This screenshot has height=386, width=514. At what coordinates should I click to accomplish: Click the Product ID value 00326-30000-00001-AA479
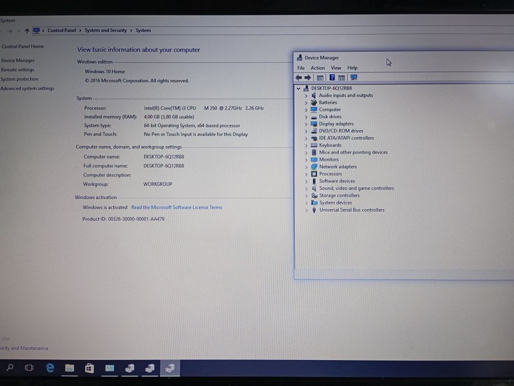(136, 219)
